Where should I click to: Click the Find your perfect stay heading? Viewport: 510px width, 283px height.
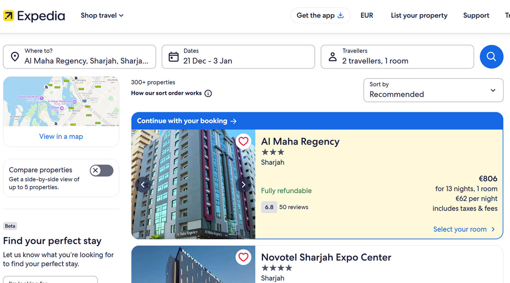coord(52,241)
